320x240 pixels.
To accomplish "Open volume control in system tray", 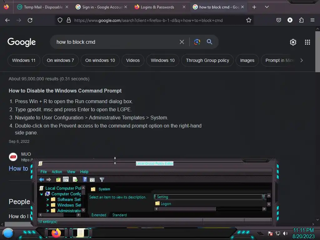I will 285,233.
